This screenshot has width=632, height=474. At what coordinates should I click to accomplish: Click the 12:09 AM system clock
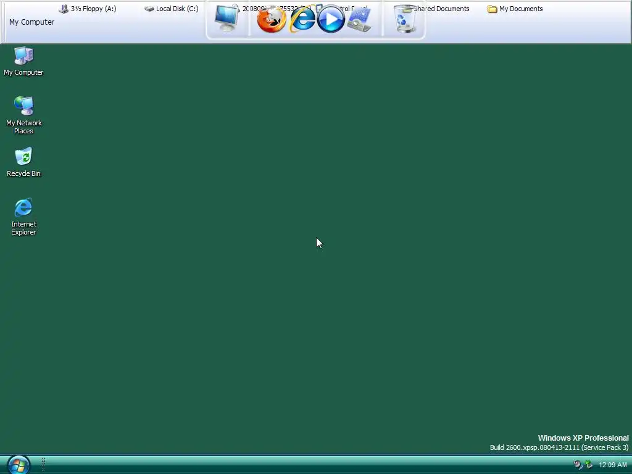pos(613,465)
